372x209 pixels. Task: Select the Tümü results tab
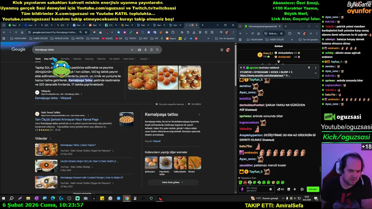click(38, 59)
